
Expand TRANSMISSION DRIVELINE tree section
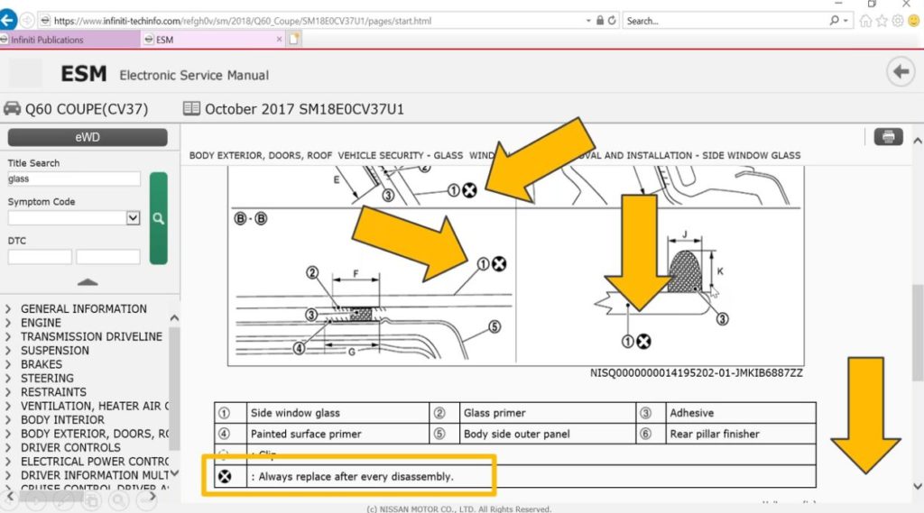[7, 336]
